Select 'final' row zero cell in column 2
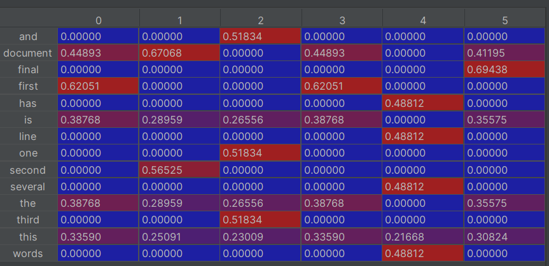 click(260, 69)
